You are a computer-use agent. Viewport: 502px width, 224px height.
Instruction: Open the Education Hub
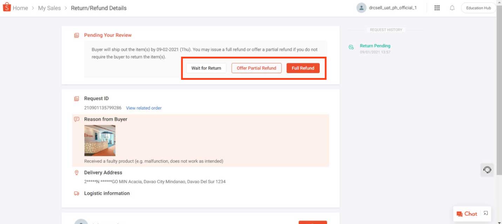pyautogui.click(x=478, y=8)
